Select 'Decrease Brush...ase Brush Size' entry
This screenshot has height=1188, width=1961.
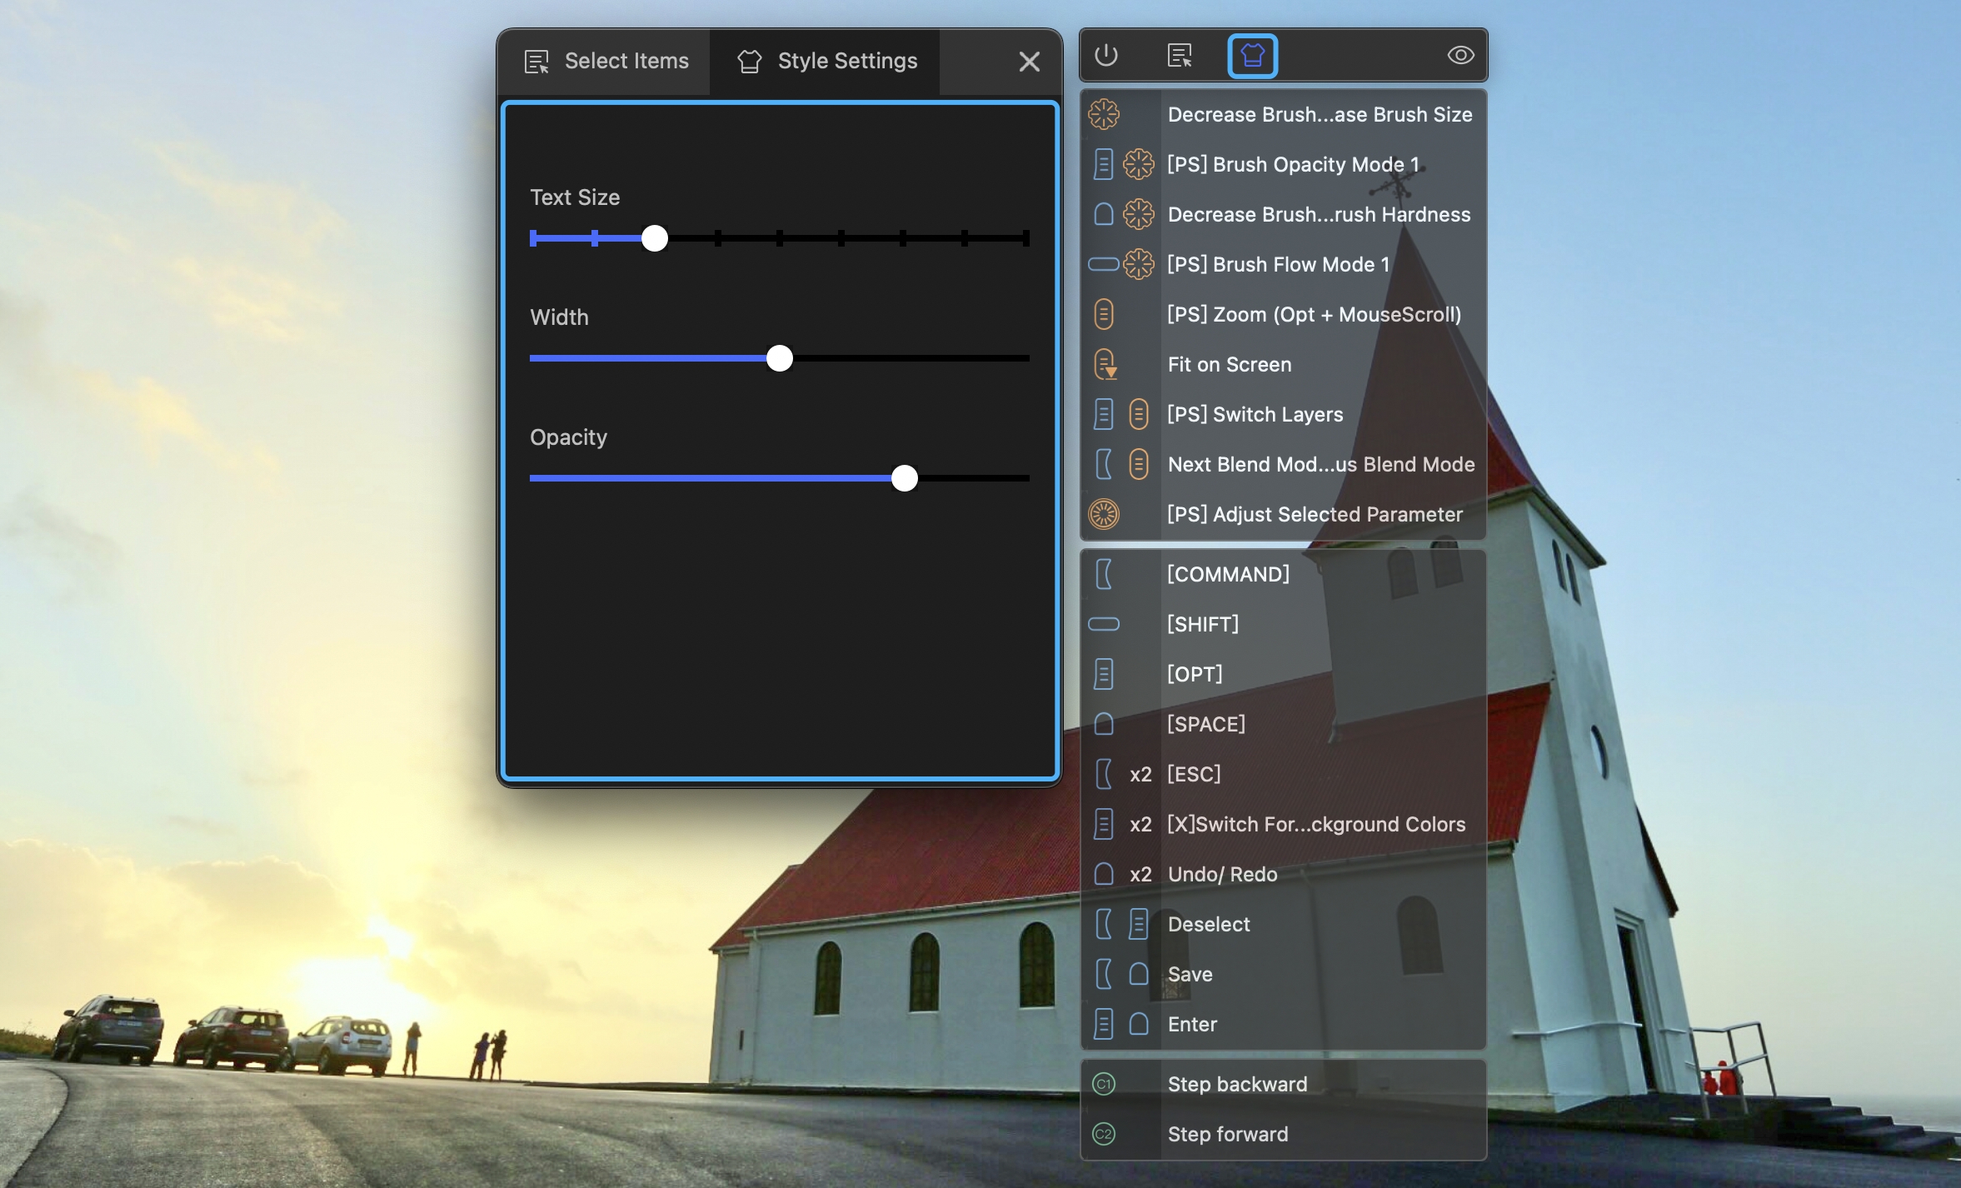(x=1284, y=114)
